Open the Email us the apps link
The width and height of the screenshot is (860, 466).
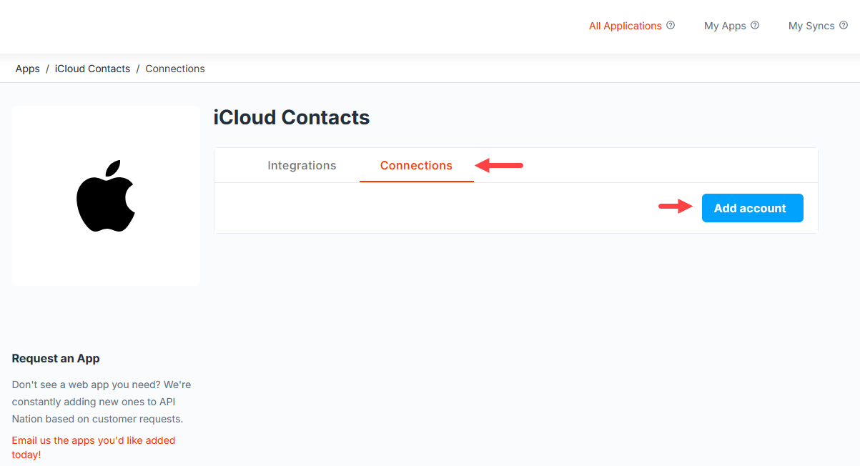tap(94, 447)
